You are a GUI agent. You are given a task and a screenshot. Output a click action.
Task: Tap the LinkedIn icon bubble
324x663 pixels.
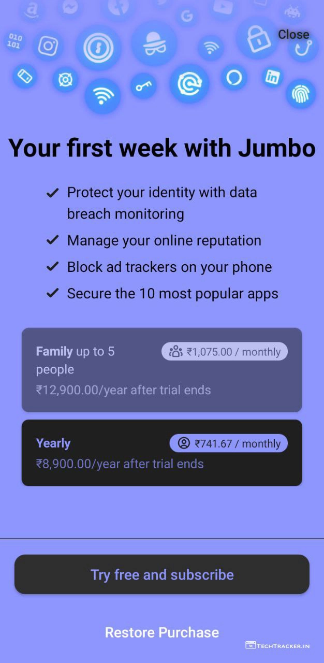point(272,77)
